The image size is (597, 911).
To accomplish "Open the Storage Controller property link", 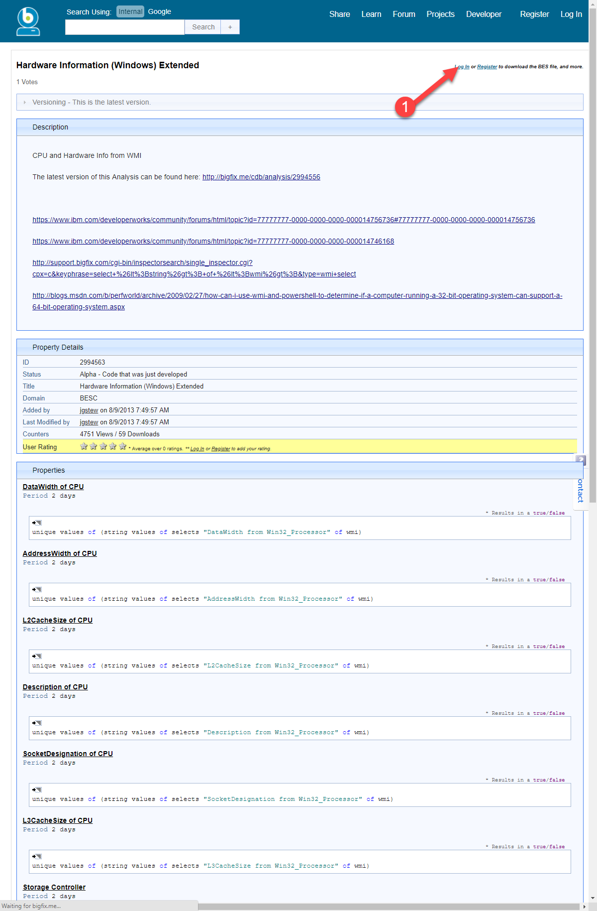I will tap(54, 887).
